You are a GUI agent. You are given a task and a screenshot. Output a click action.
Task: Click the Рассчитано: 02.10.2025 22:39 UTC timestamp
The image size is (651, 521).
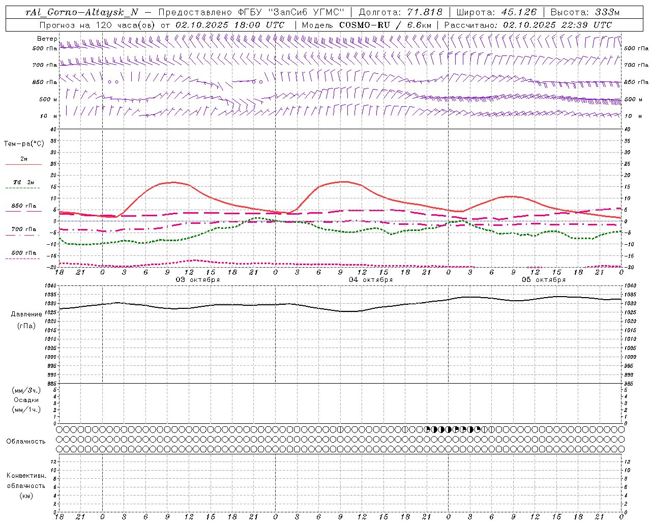[528, 25]
